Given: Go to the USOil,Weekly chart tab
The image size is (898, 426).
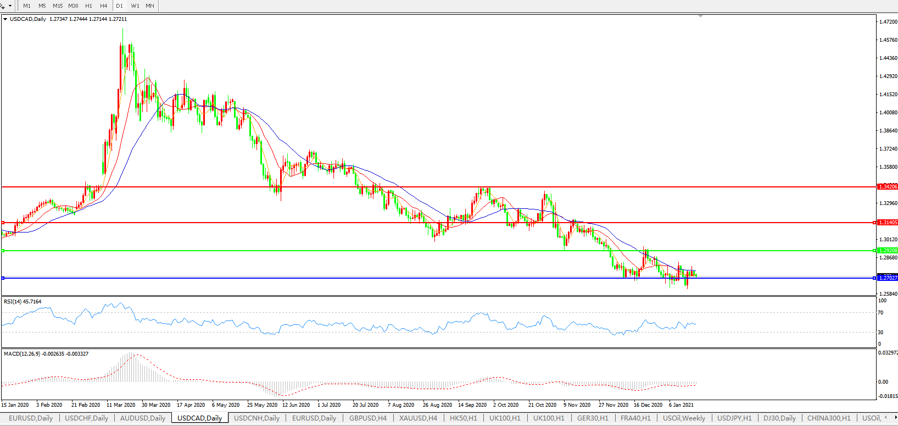Looking at the screenshot, I should 684,418.
